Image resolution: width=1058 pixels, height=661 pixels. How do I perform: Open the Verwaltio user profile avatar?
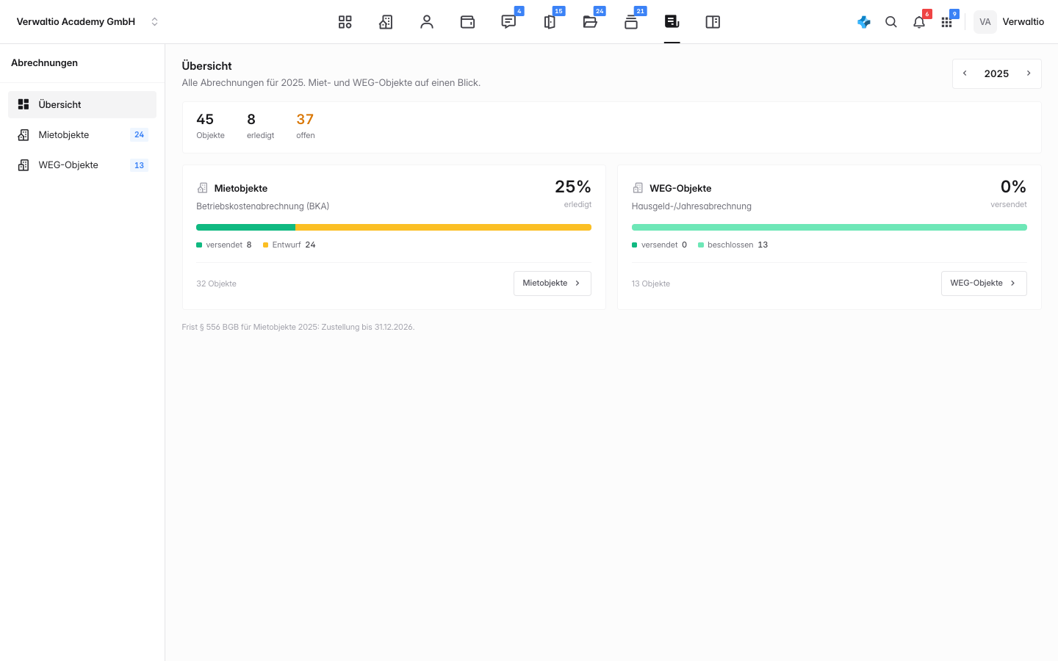[985, 22]
